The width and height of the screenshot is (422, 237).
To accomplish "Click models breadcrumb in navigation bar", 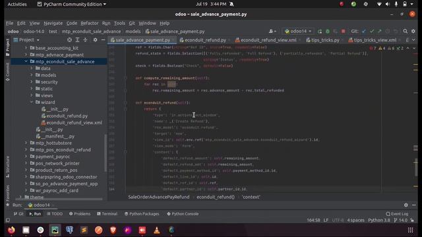I will coord(133,32).
